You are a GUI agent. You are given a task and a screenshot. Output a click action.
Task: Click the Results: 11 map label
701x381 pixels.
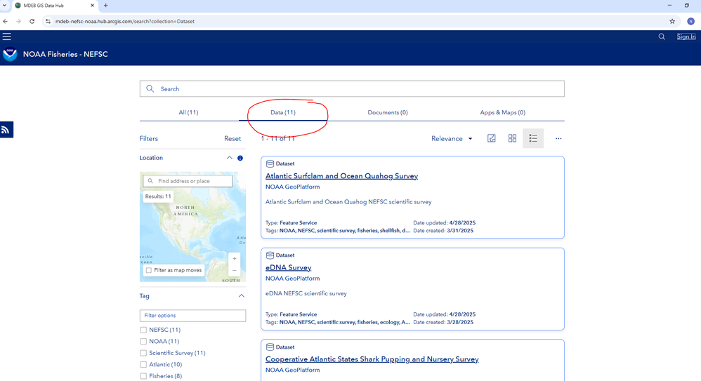[158, 196]
